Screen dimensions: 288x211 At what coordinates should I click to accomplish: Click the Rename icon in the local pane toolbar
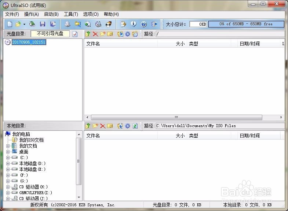(x=110, y=126)
